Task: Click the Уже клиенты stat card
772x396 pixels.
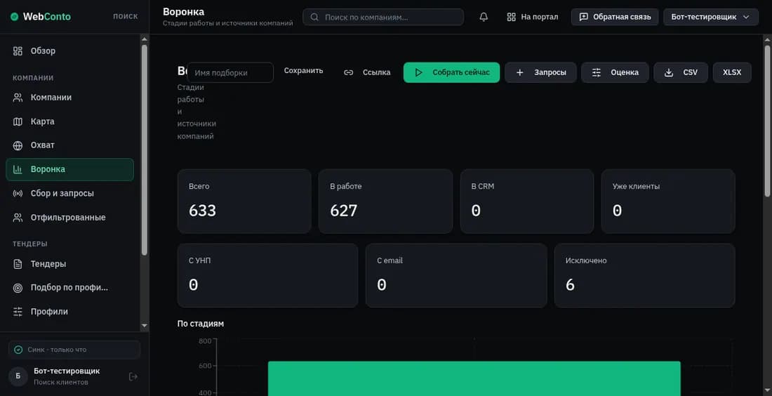Action: coord(668,202)
